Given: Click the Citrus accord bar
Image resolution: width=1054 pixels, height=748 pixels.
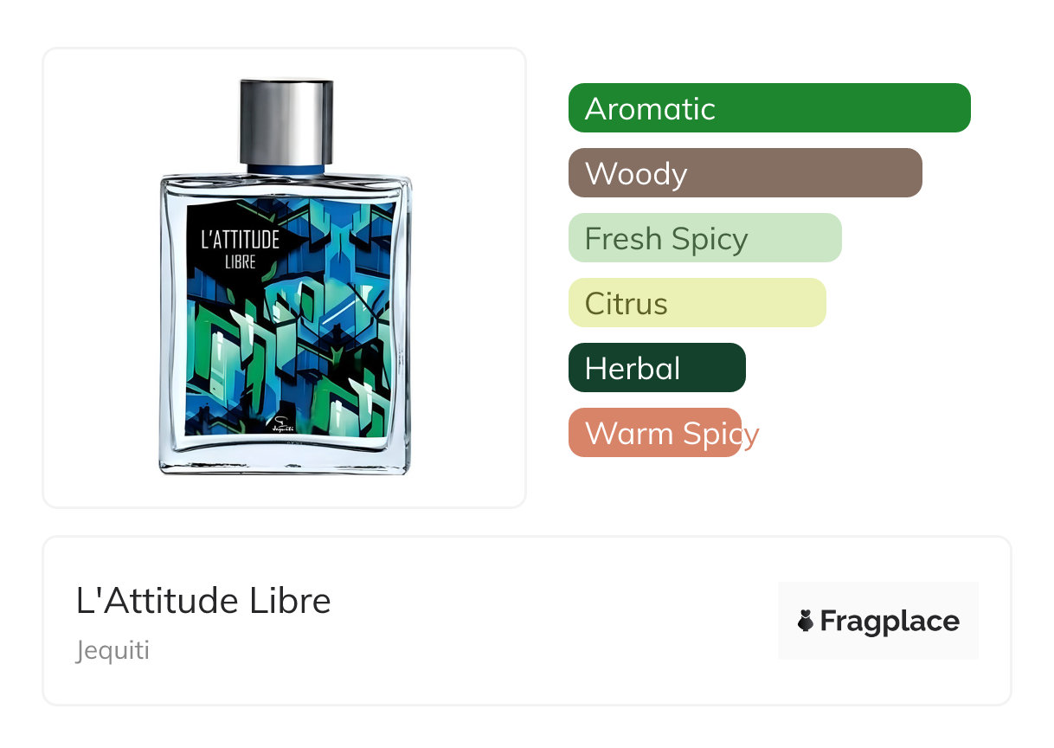Looking at the screenshot, I should point(697,303).
